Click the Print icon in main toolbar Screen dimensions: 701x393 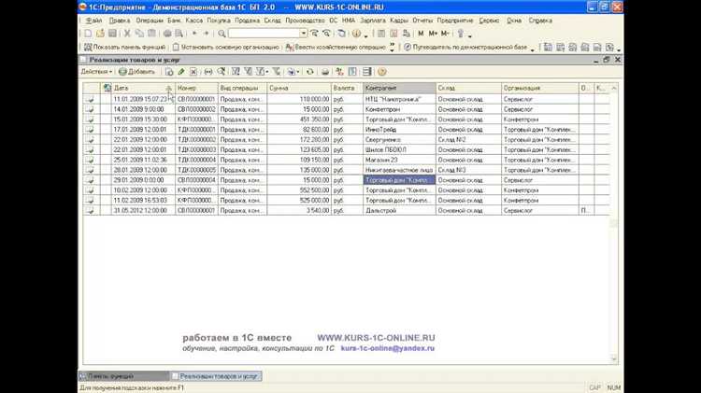166,34
